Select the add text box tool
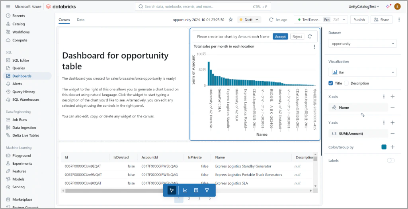This screenshot has height=209, width=408. [x=196, y=190]
